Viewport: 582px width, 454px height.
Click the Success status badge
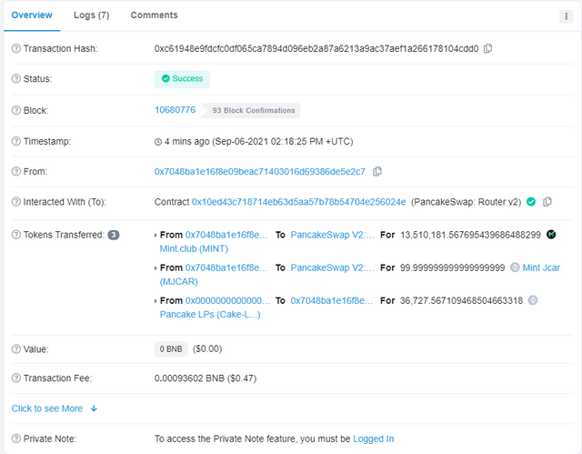point(182,79)
